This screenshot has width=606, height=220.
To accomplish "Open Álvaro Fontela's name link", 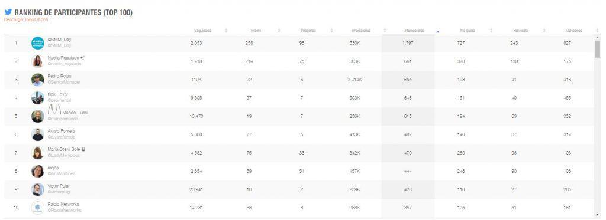I will (x=62, y=131).
